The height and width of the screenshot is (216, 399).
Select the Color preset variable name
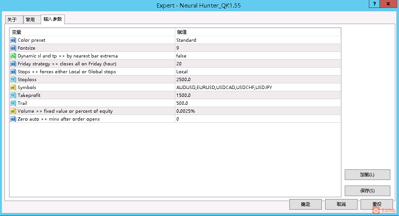[x=31, y=40]
